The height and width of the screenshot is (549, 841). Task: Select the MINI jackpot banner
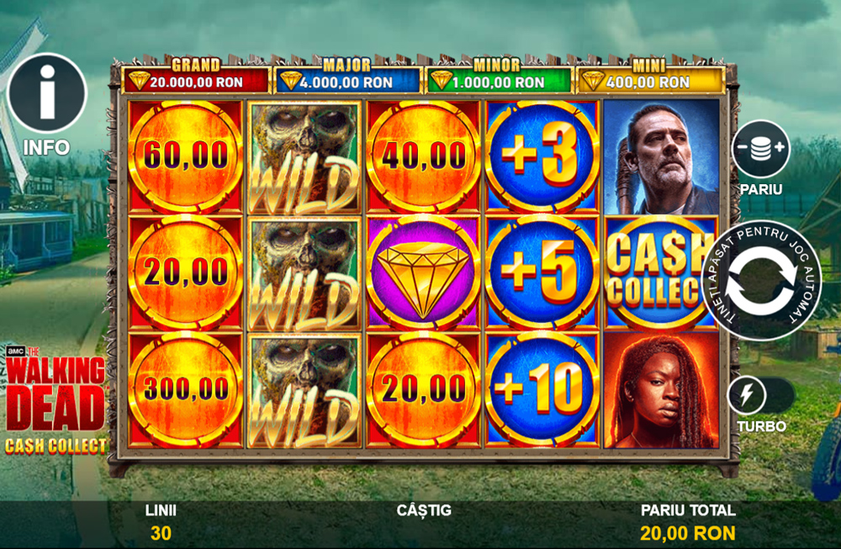[649, 77]
